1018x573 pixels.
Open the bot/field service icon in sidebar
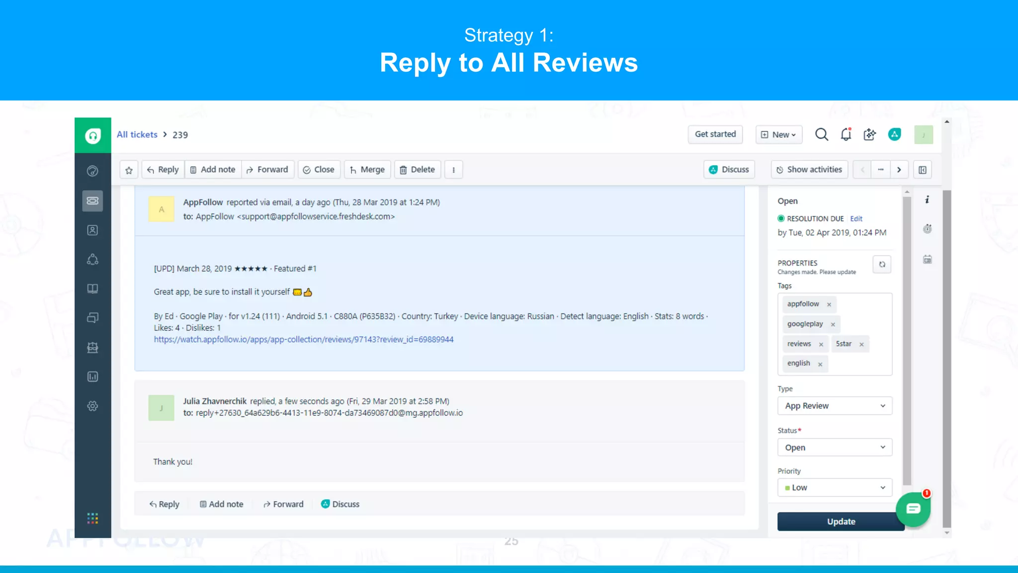(x=92, y=347)
